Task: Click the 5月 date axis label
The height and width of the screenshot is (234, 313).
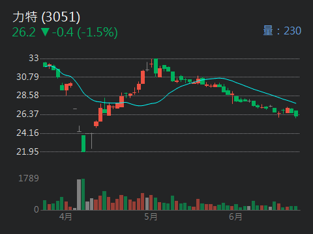Action: click(x=151, y=216)
